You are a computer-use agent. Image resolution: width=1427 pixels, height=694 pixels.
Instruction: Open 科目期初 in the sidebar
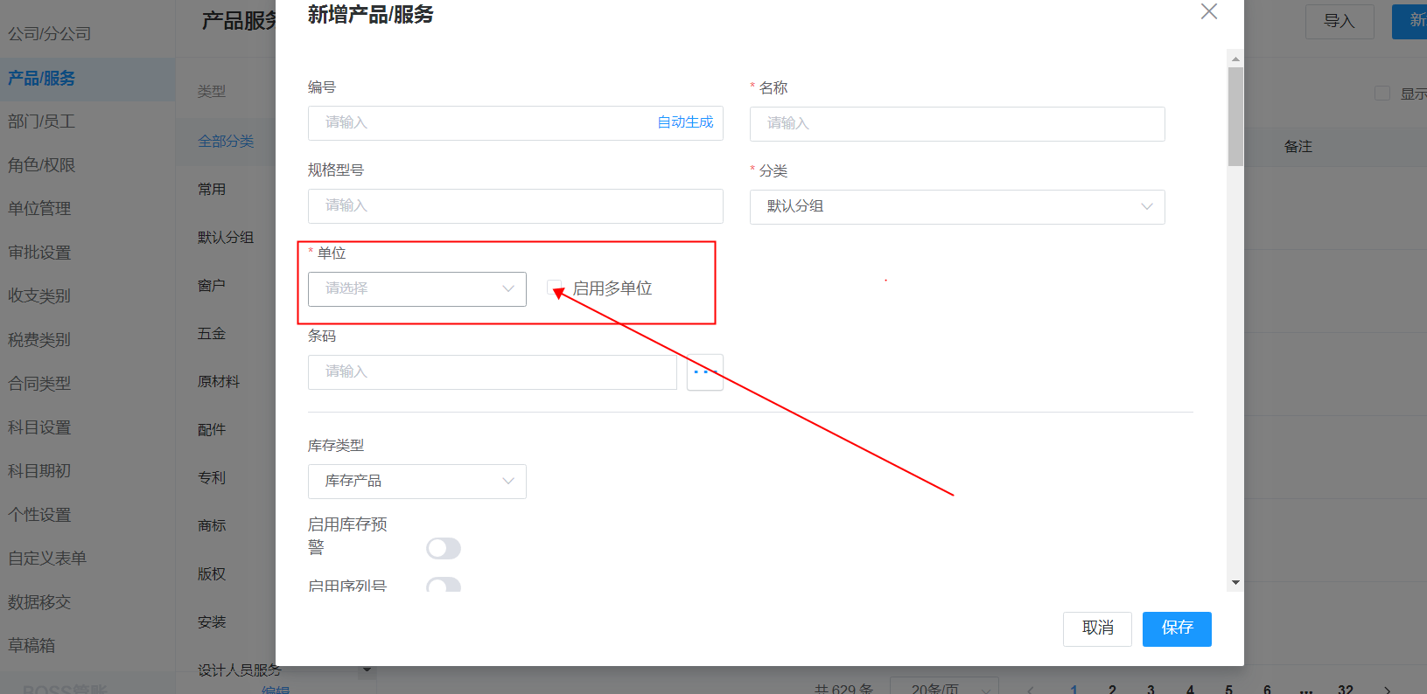[x=39, y=471]
